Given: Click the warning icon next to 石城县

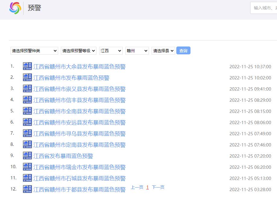Looking at the screenshot, I should [27, 178].
